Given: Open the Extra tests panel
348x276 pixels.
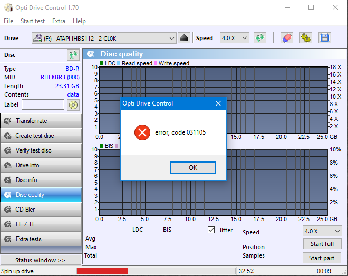Looking at the screenshot, I should pos(41,239).
